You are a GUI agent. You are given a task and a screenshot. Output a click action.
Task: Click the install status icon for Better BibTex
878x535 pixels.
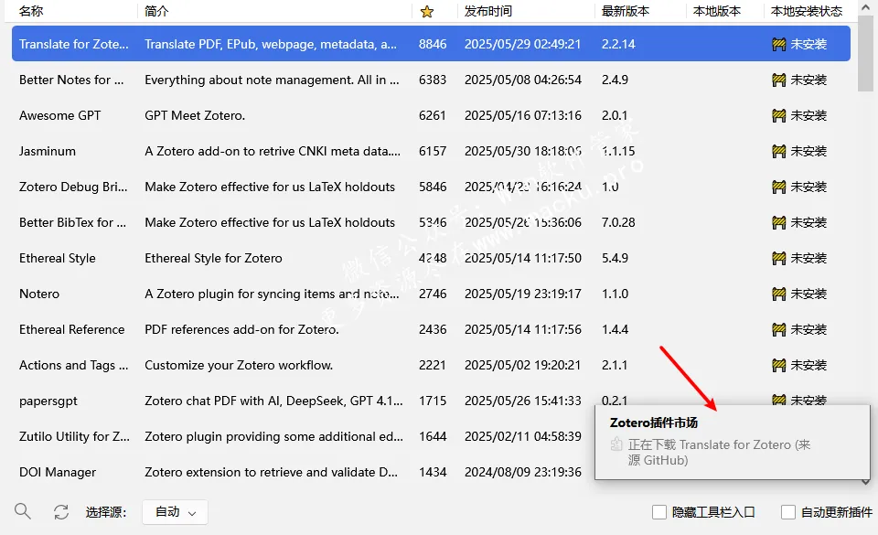[779, 223]
